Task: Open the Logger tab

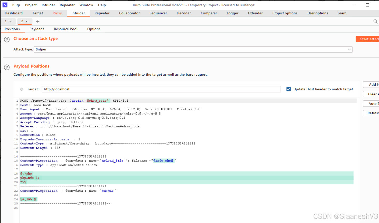Action: [233, 13]
